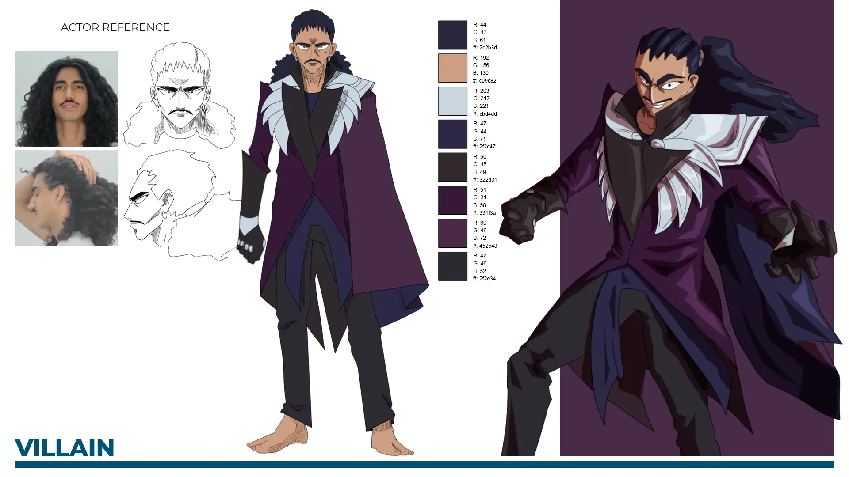Image resolution: width=849 pixels, height=477 pixels.
Task: Open the front-facing actor reference photo
Action: tap(66, 98)
